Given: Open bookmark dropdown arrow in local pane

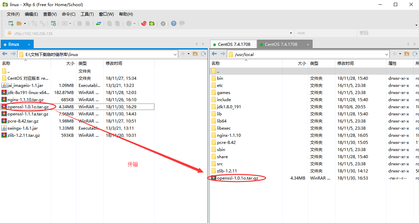Looking at the screenshot, I should [x=189, y=54].
